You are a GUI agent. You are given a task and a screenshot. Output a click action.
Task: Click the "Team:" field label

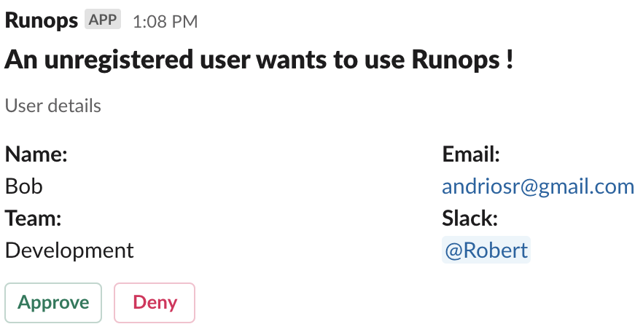tap(34, 218)
